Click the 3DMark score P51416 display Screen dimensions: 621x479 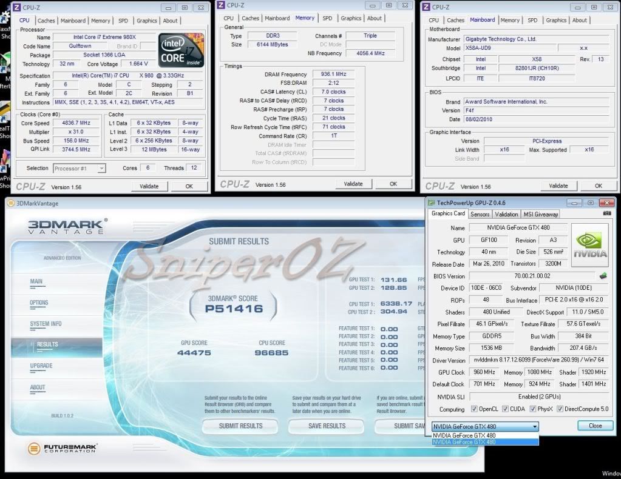click(234, 309)
